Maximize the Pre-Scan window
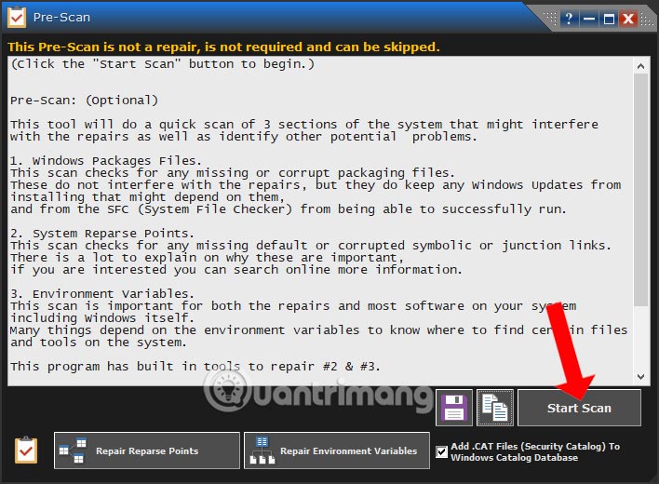Image resolution: width=659 pixels, height=484 pixels. tap(609, 19)
